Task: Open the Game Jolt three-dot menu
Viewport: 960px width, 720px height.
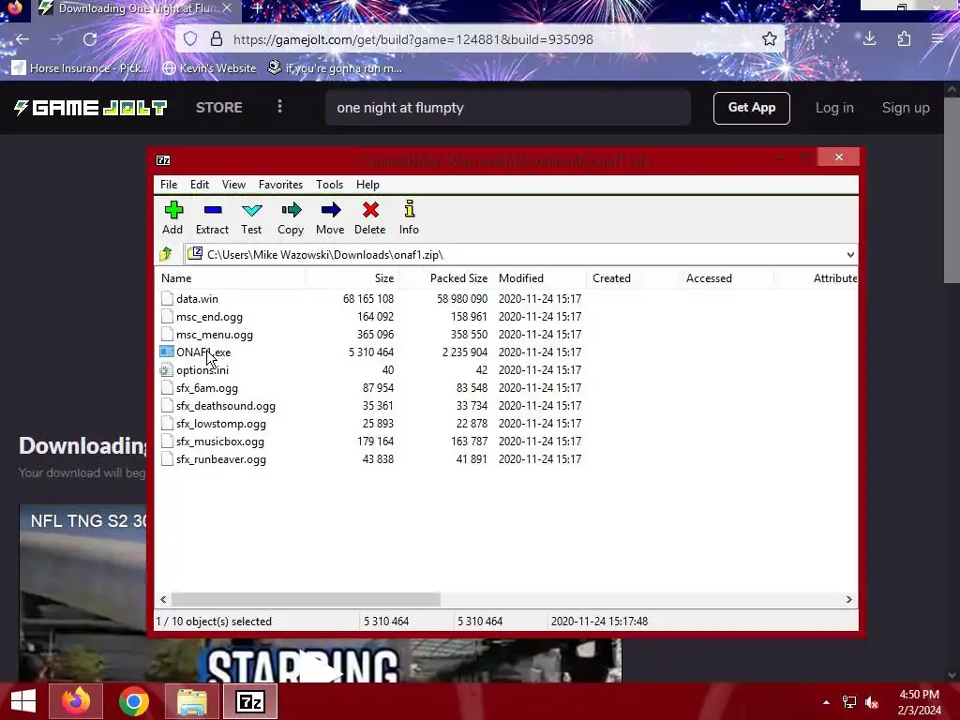Action: tap(279, 107)
